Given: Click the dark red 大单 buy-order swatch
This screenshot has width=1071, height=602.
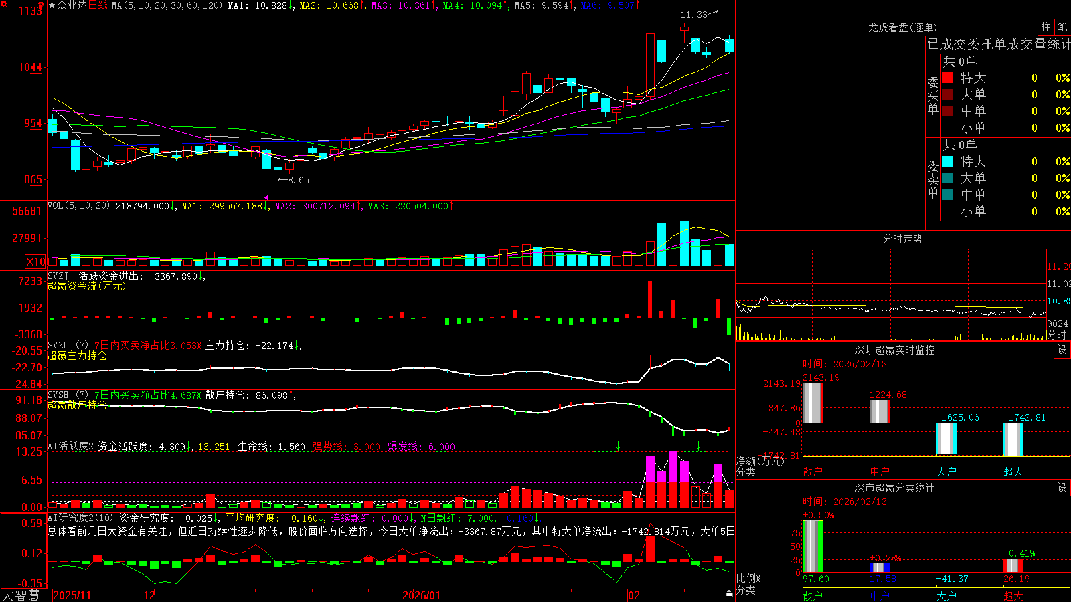Looking at the screenshot, I should point(948,94).
